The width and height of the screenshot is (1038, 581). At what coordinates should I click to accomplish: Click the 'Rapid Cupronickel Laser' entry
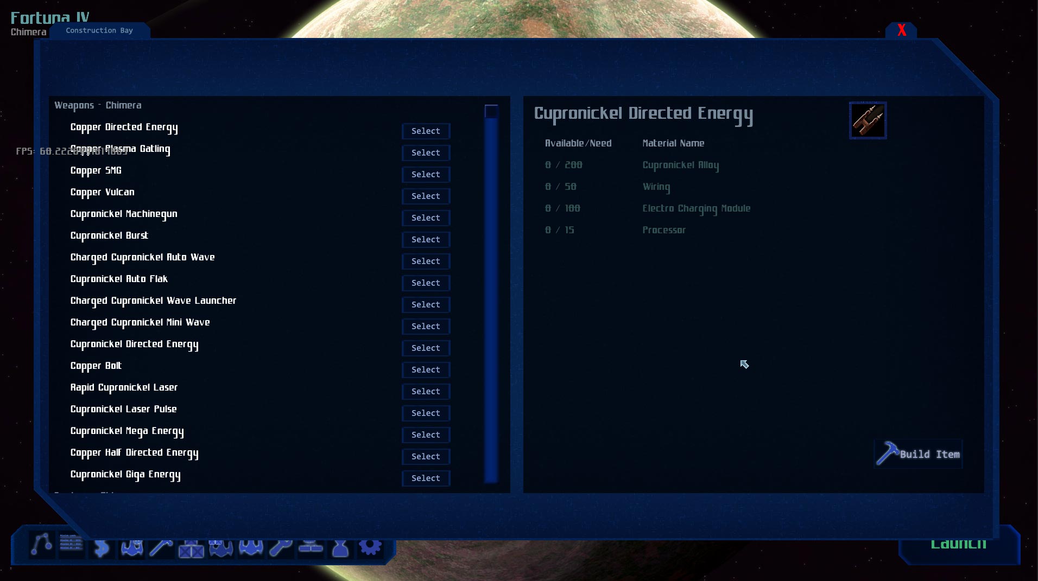pos(124,388)
